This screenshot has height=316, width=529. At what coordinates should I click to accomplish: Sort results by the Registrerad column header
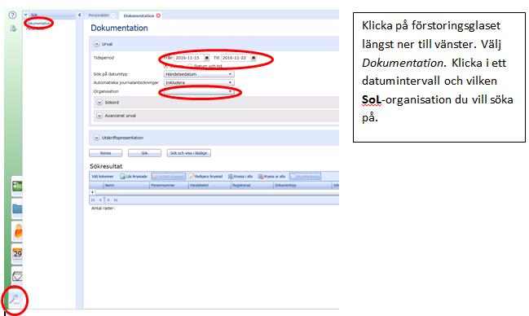point(252,186)
